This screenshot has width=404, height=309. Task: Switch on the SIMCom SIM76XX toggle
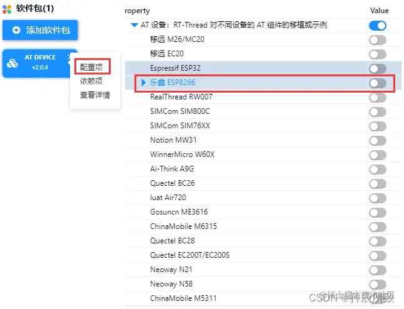378,126
